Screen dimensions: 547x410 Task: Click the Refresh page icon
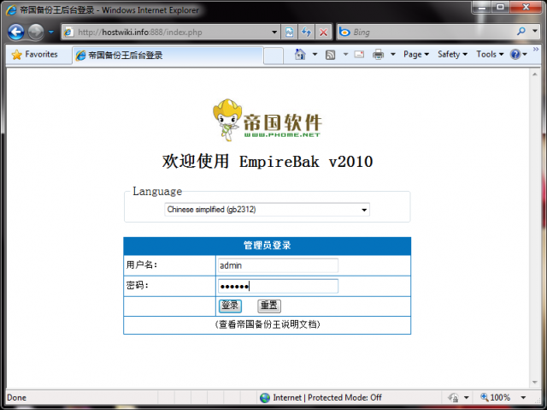point(306,32)
